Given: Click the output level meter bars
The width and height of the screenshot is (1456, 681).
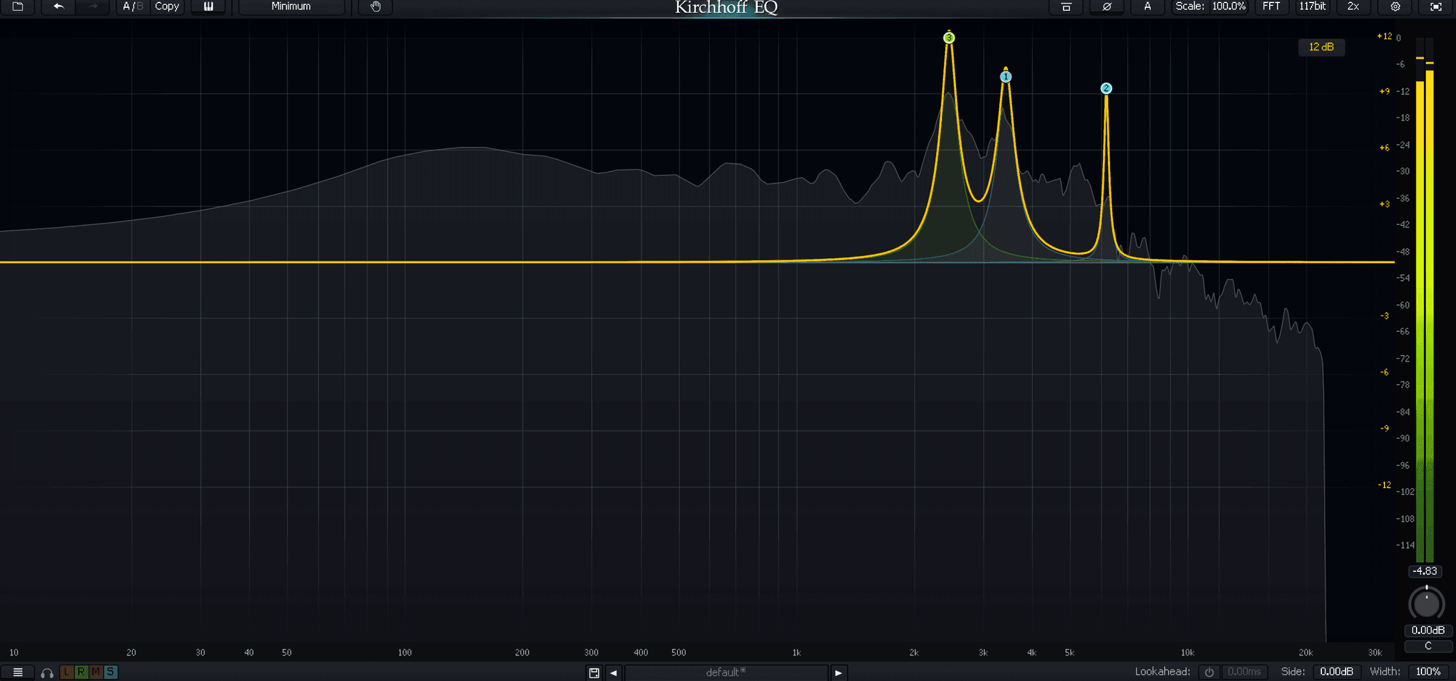Looking at the screenshot, I should 1424,300.
